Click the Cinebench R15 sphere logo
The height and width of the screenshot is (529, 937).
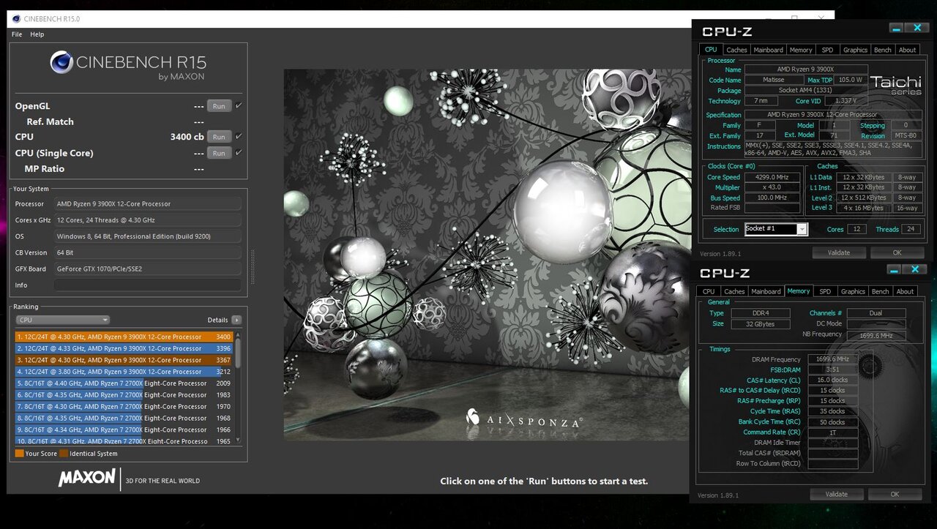click(61, 62)
